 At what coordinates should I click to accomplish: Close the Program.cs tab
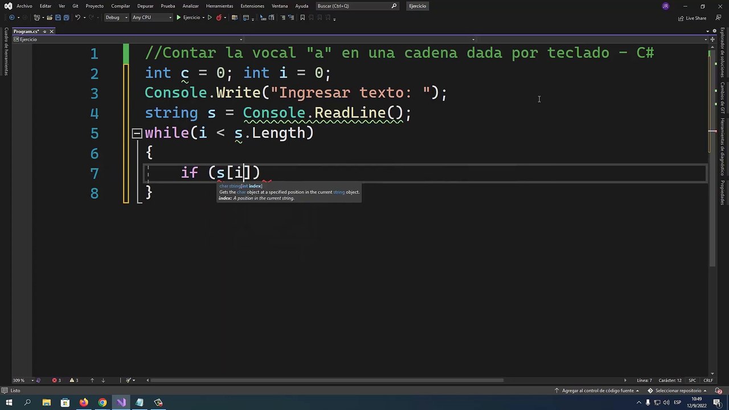[x=51, y=31]
